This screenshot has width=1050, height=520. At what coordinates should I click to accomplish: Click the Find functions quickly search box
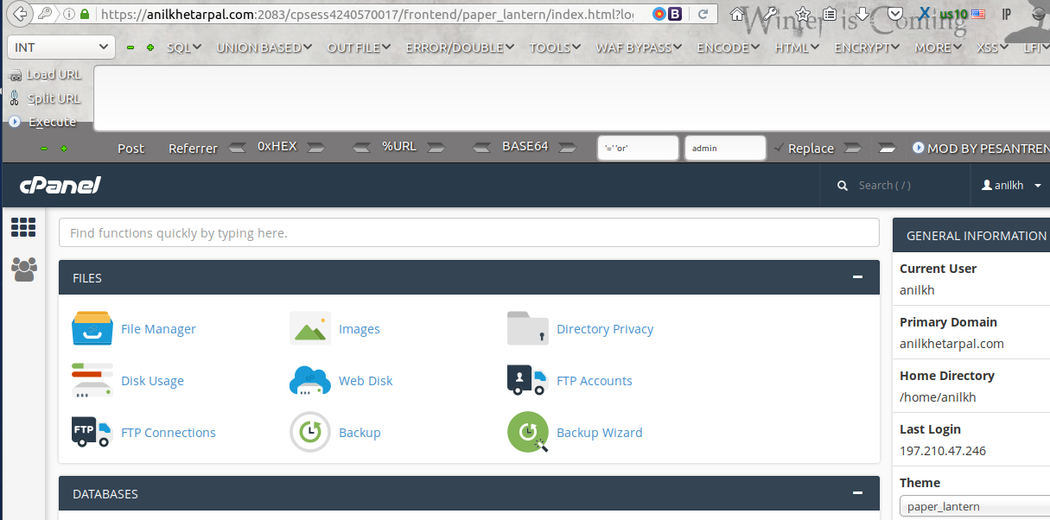coord(469,233)
